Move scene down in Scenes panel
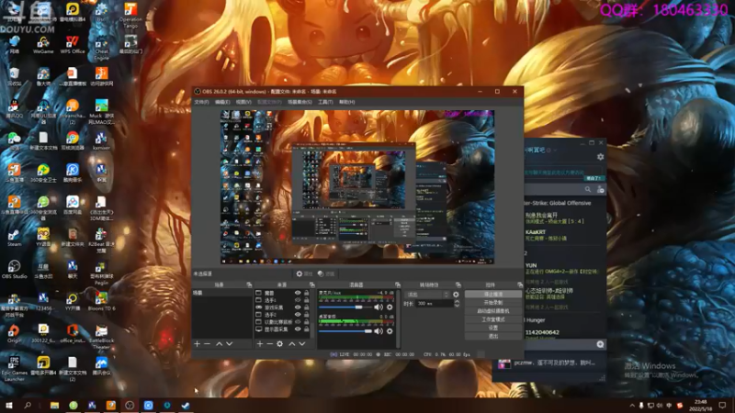Image resolution: width=735 pixels, height=413 pixels. click(x=229, y=343)
